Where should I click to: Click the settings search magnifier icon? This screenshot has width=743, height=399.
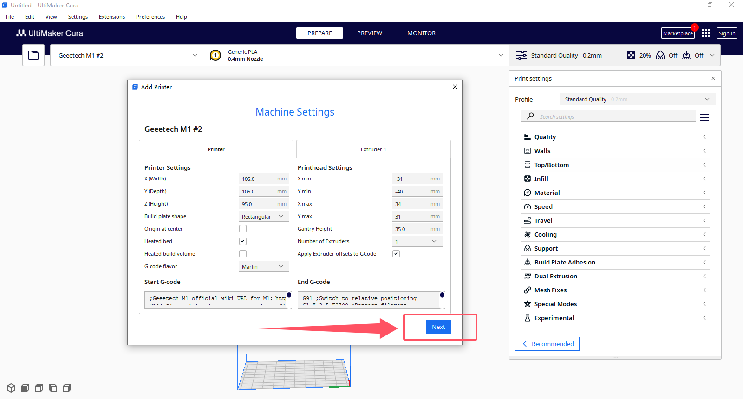click(530, 116)
